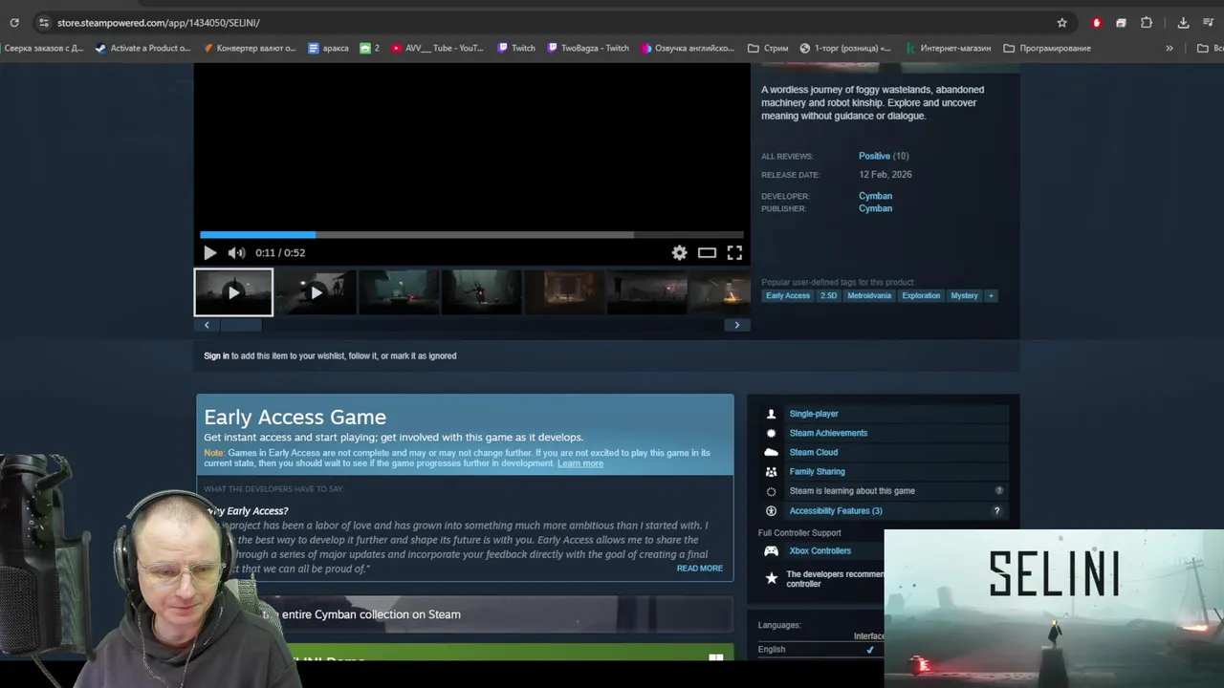Open the 'Twitch' bookmark
The image size is (1224, 688).
click(x=516, y=48)
